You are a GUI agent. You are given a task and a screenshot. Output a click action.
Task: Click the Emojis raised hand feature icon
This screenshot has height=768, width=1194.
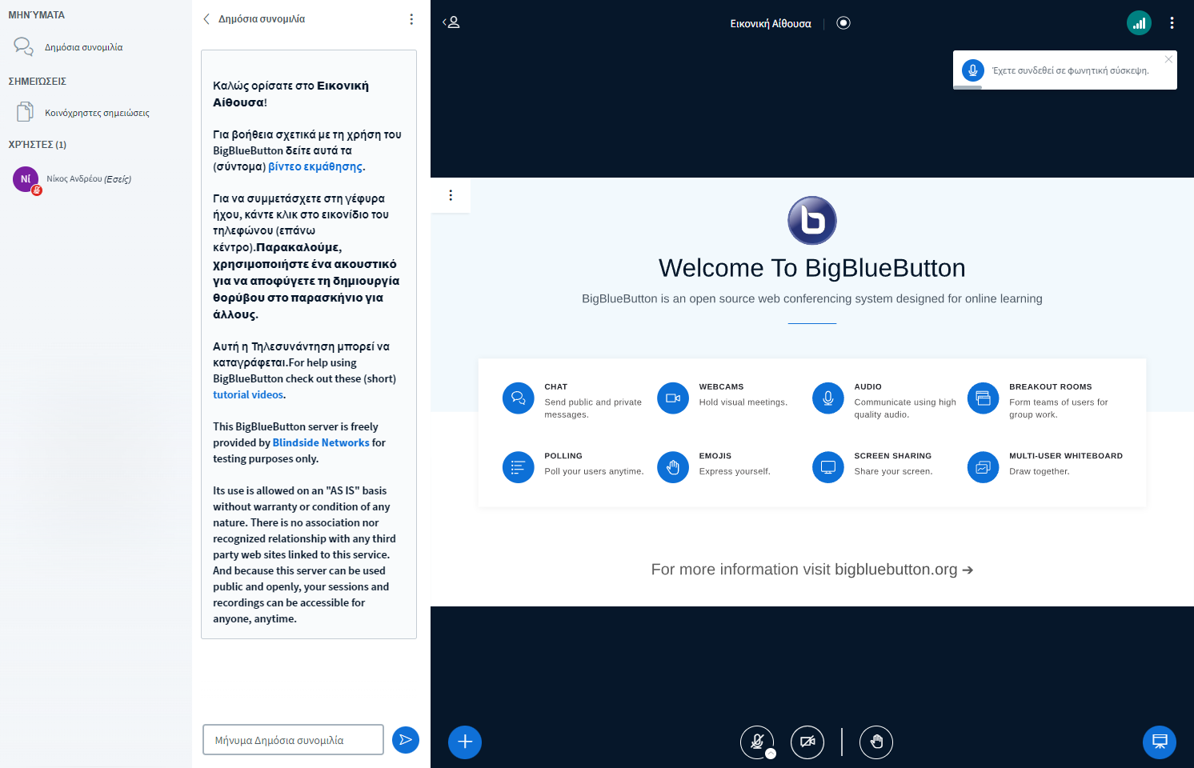click(673, 467)
